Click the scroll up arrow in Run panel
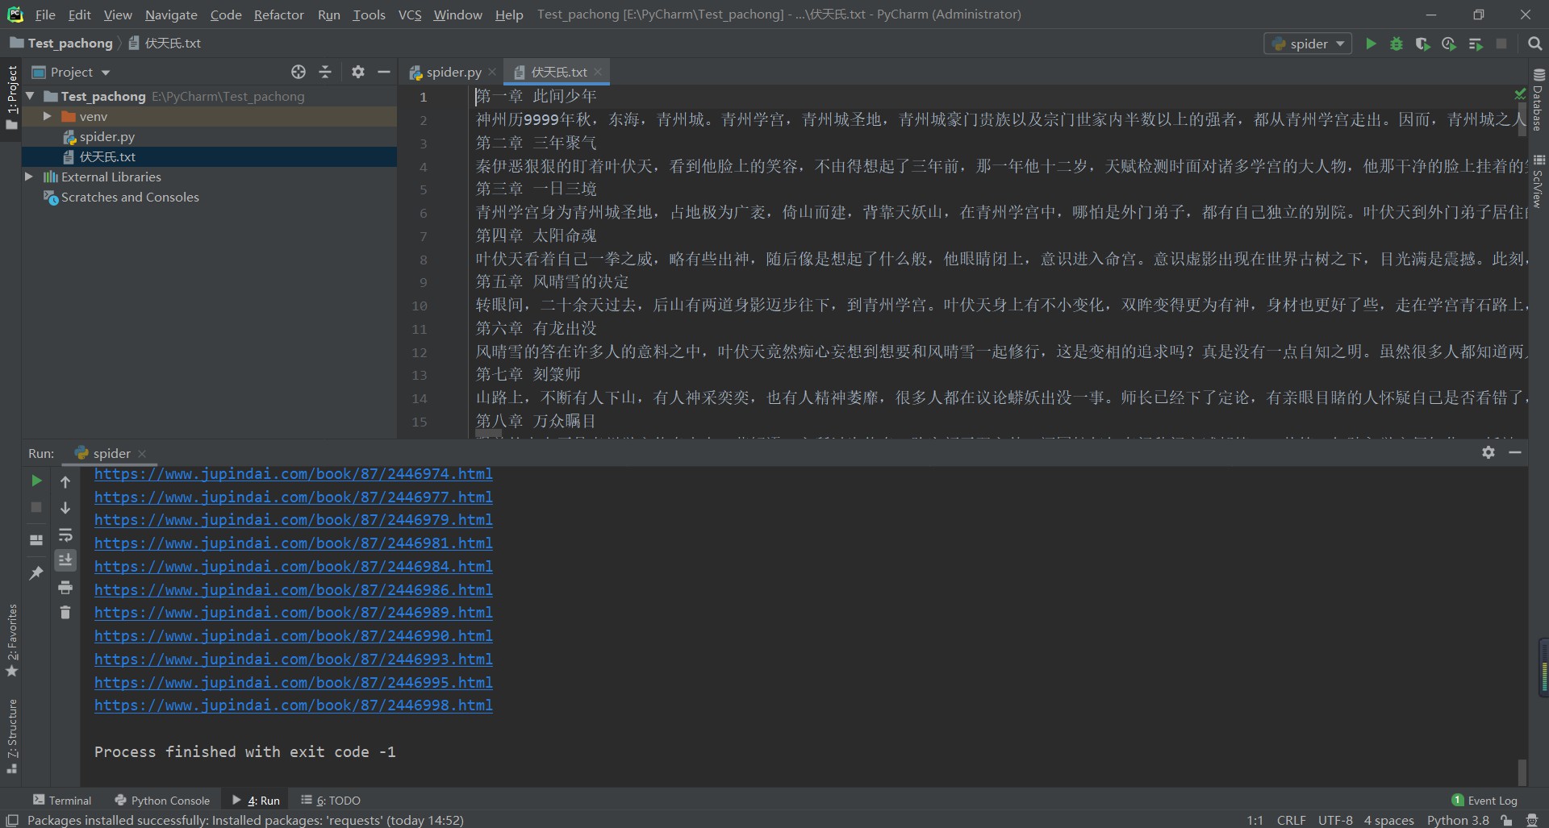This screenshot has height=828, width=1549. [65, 481]
